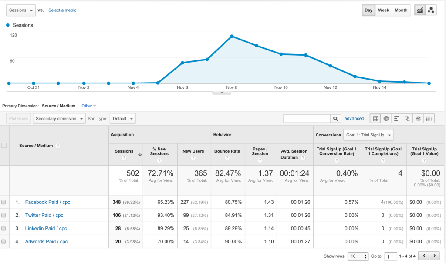Screen dimensions: 446x263
Task: Open the advanced filter link
Action: click(354, 118)
